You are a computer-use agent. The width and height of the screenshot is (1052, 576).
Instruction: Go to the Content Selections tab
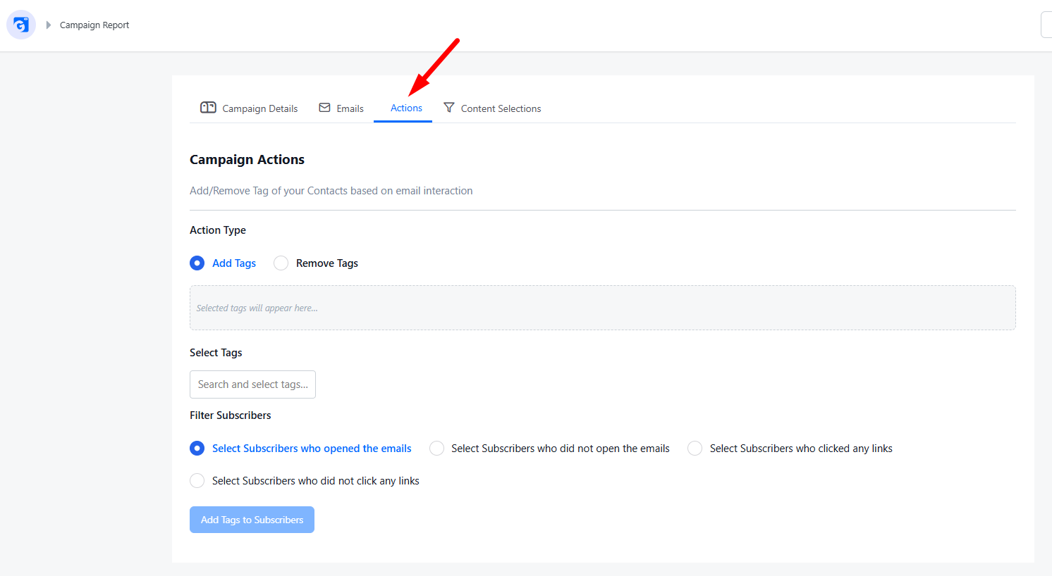pyautogui.click(x=492, y=108)
